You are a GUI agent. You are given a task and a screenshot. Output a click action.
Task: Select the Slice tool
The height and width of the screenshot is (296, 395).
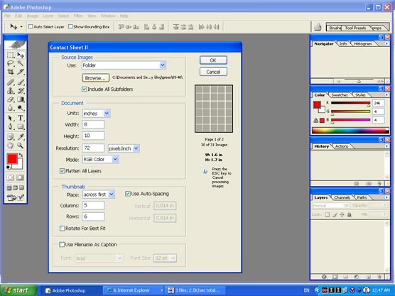coord(21,72)
